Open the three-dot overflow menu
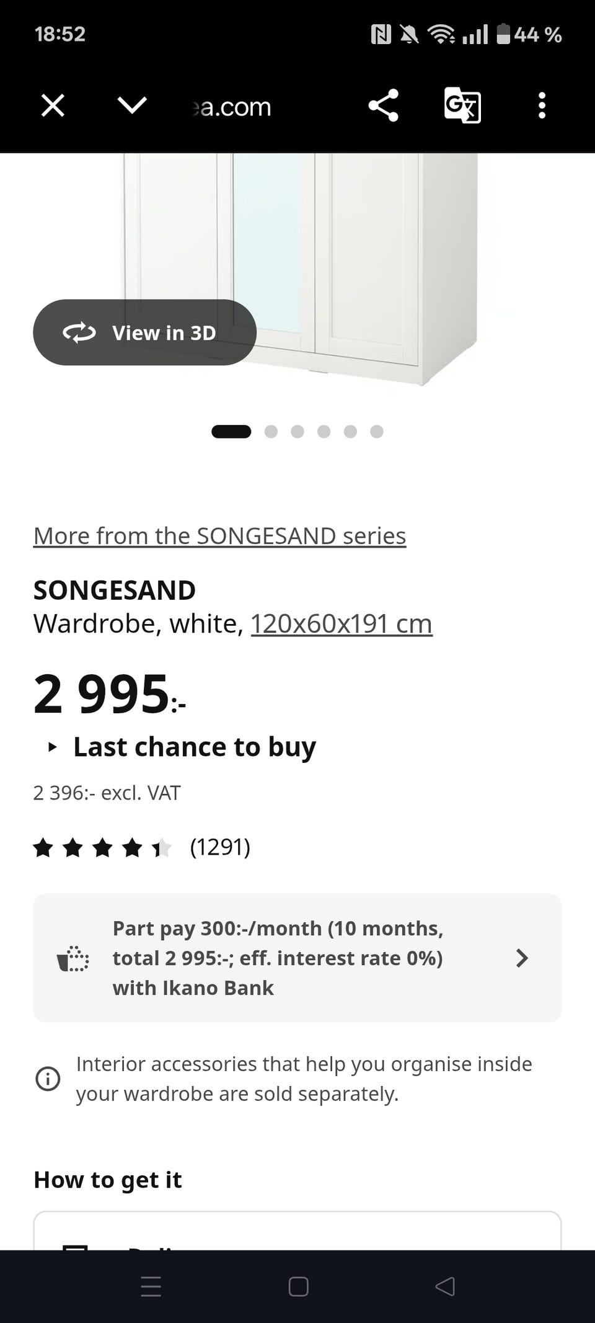This screenshot has height=1323, width=595. point(542,105)
